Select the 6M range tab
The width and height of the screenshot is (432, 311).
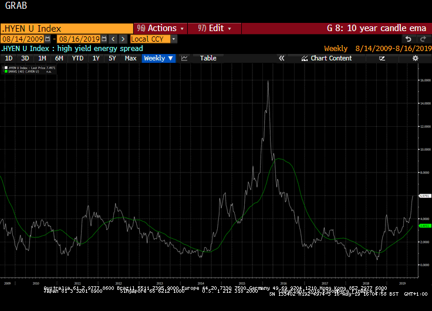coord(59,58)
